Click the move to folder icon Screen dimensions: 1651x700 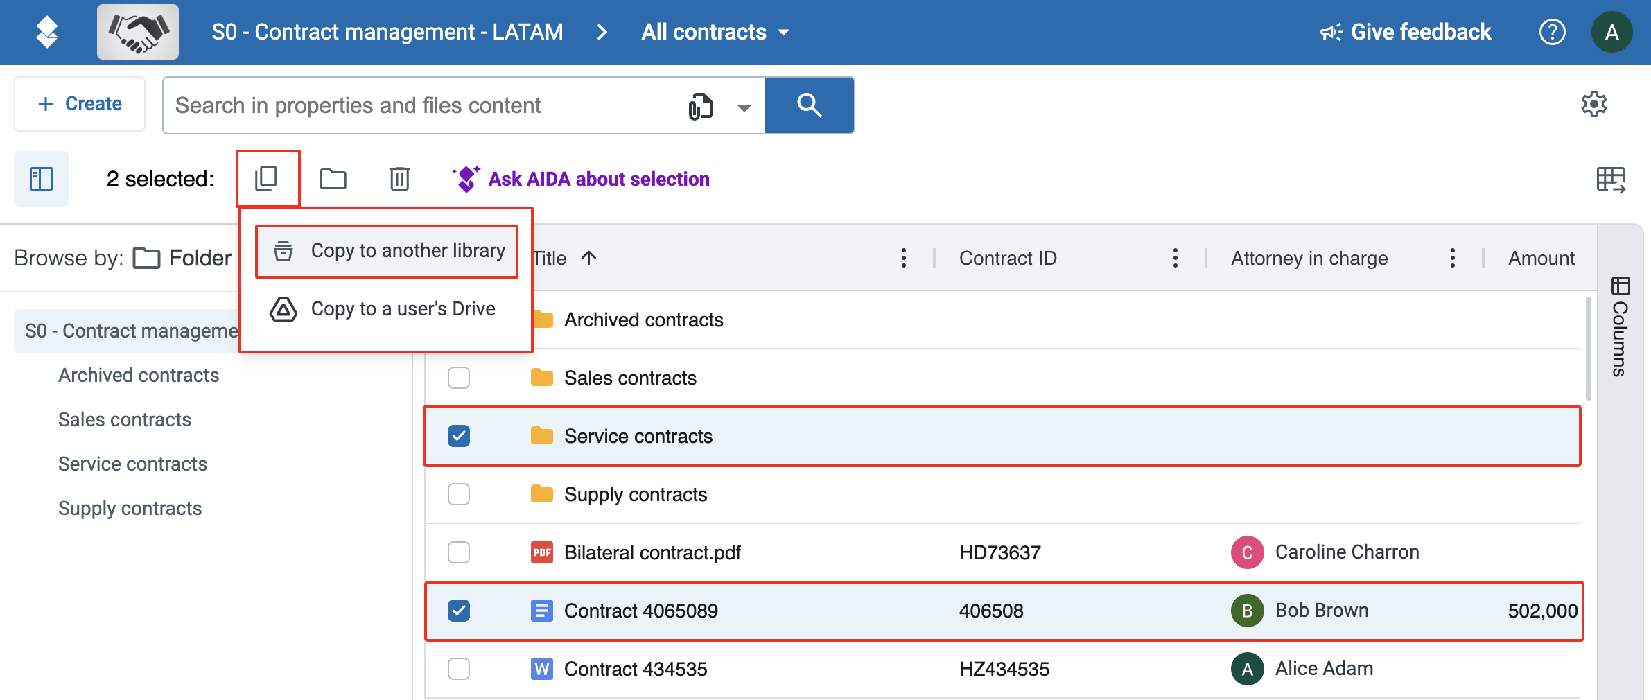(333, 179)
